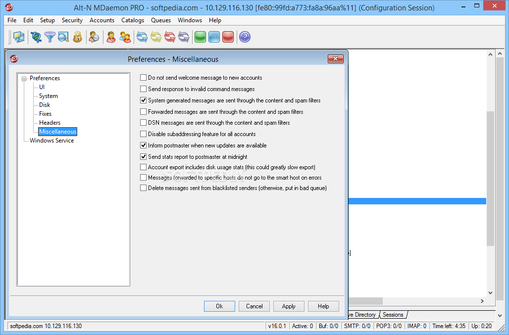
Task: Select Disk in the preferences tree
Action: pyautogui.click(x=45, y=105)
